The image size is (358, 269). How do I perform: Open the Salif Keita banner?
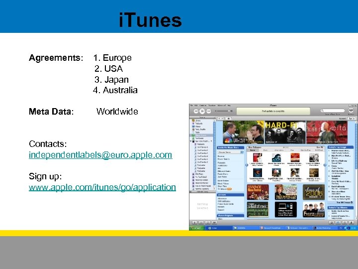[327, 132]
